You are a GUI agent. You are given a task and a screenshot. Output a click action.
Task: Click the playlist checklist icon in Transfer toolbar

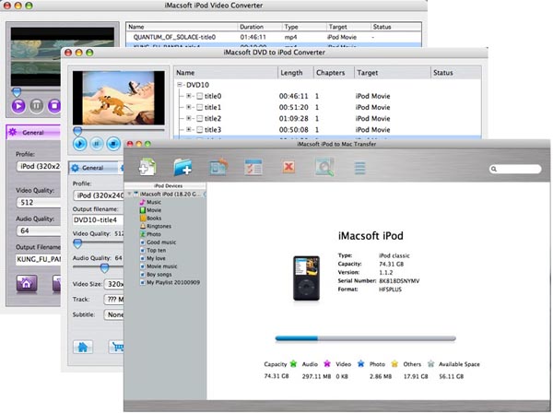pos(253,167)
